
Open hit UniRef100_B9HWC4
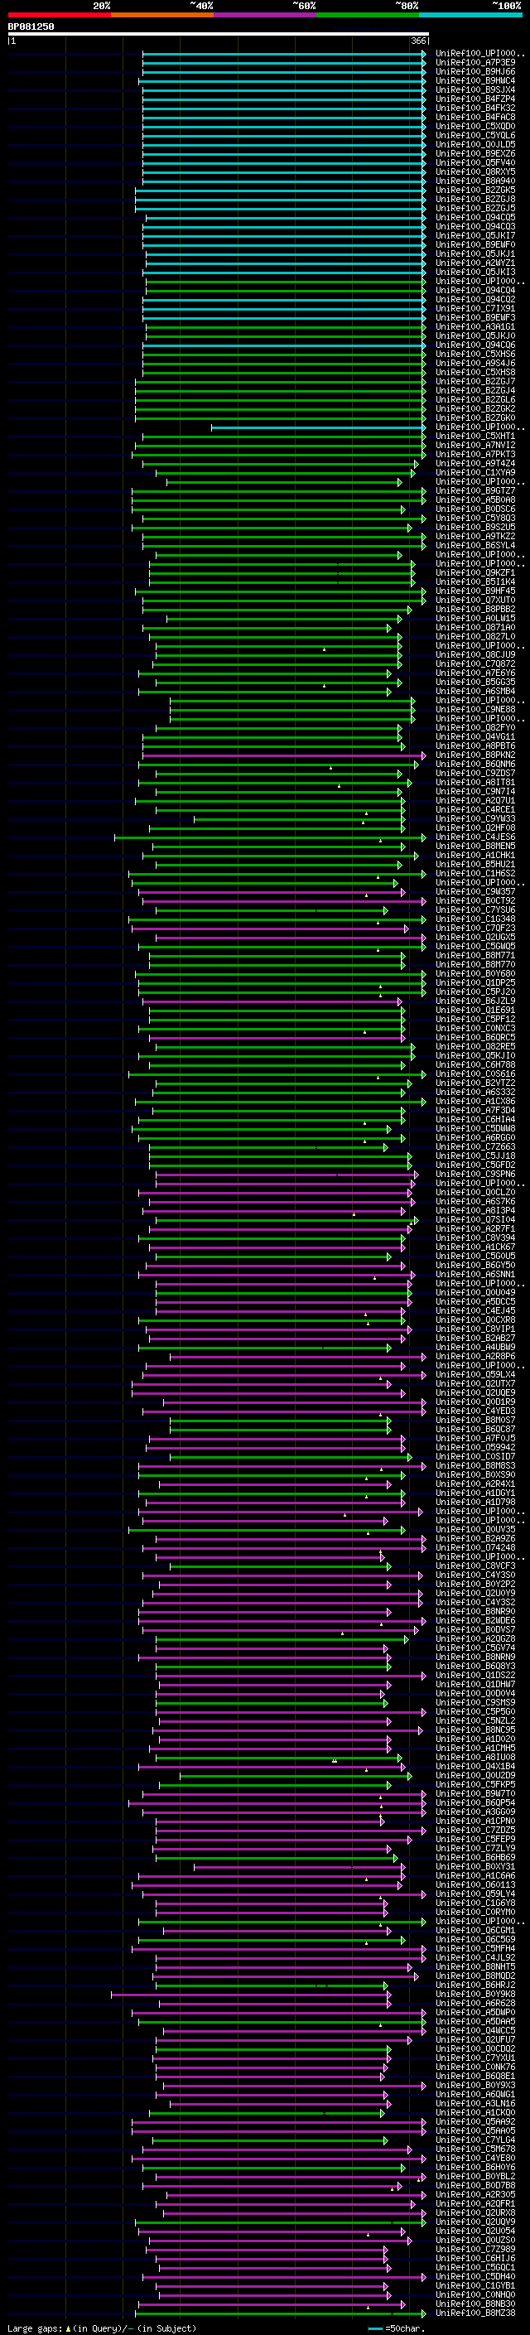coord(475,80)
